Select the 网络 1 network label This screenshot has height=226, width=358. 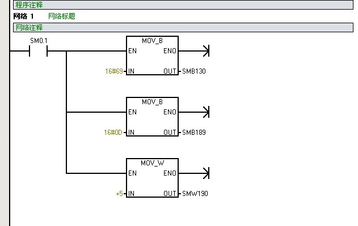point(23,16)
